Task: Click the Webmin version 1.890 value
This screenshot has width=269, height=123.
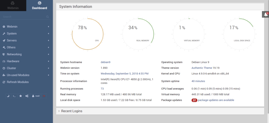Action: pos(104,68)
